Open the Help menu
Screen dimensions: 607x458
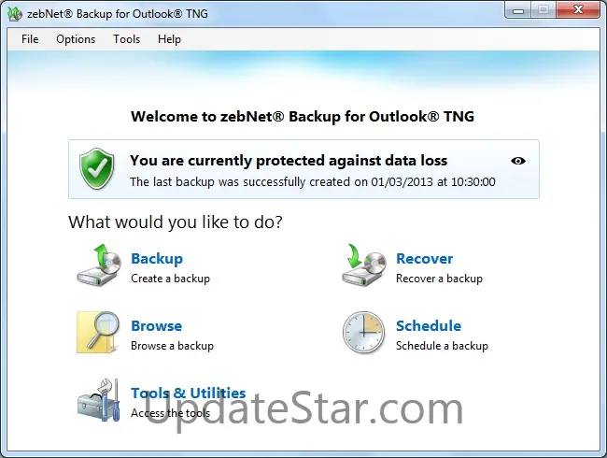coord(169,39)
